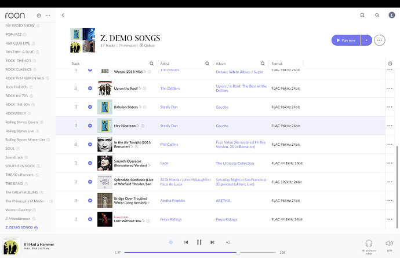Filter with Album column search icon
The image size is (400, 258).
(x=263, y=64)
